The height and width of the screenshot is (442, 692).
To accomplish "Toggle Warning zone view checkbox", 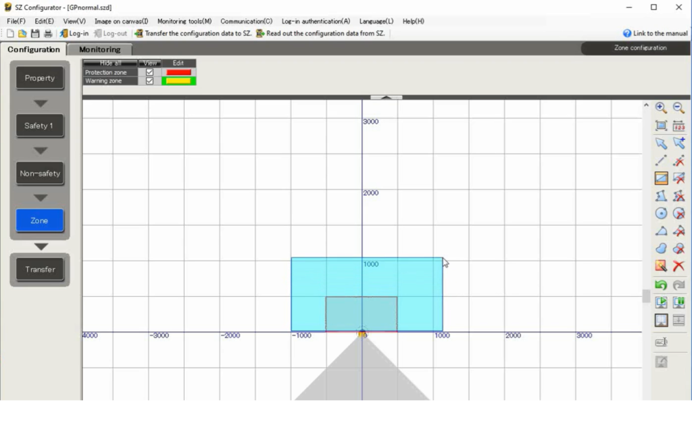I will coord(149,81).
